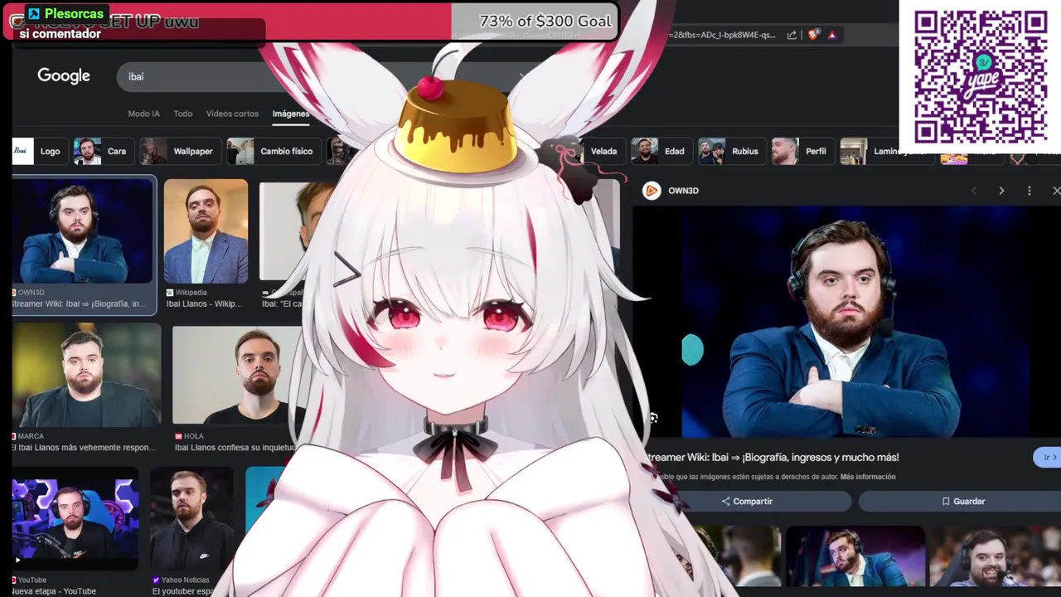
Task: Go to previous image in preview panel
Action: 974,191
